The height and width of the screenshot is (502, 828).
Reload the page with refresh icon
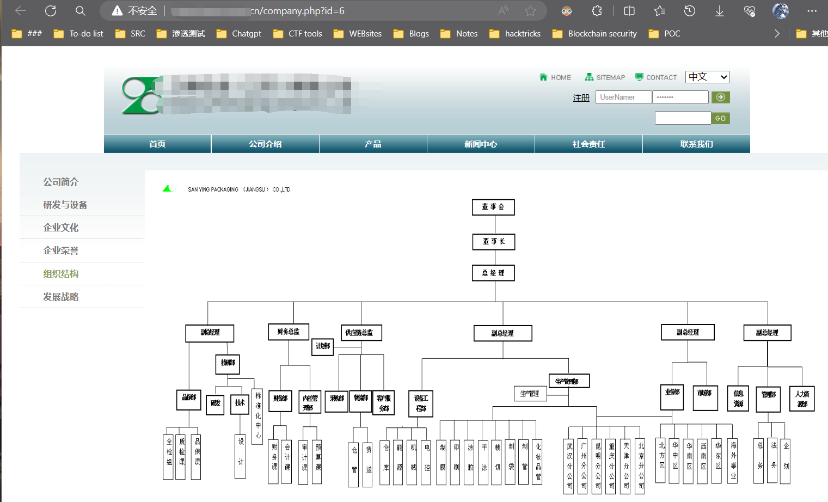click(51, 11)
